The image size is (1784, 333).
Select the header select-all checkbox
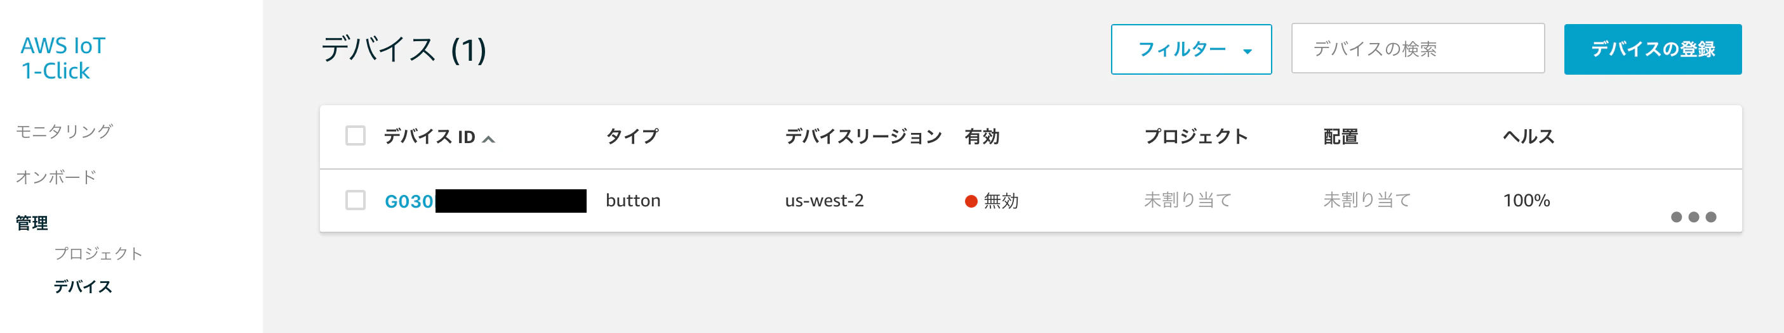(356, 135)
